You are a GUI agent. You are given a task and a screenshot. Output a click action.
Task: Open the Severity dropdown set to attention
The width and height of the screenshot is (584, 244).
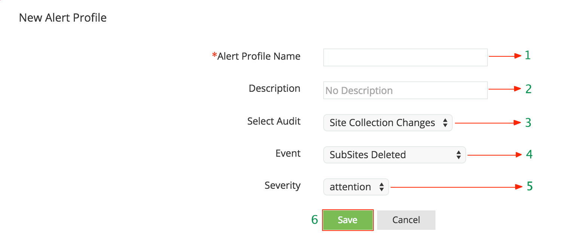356,187
